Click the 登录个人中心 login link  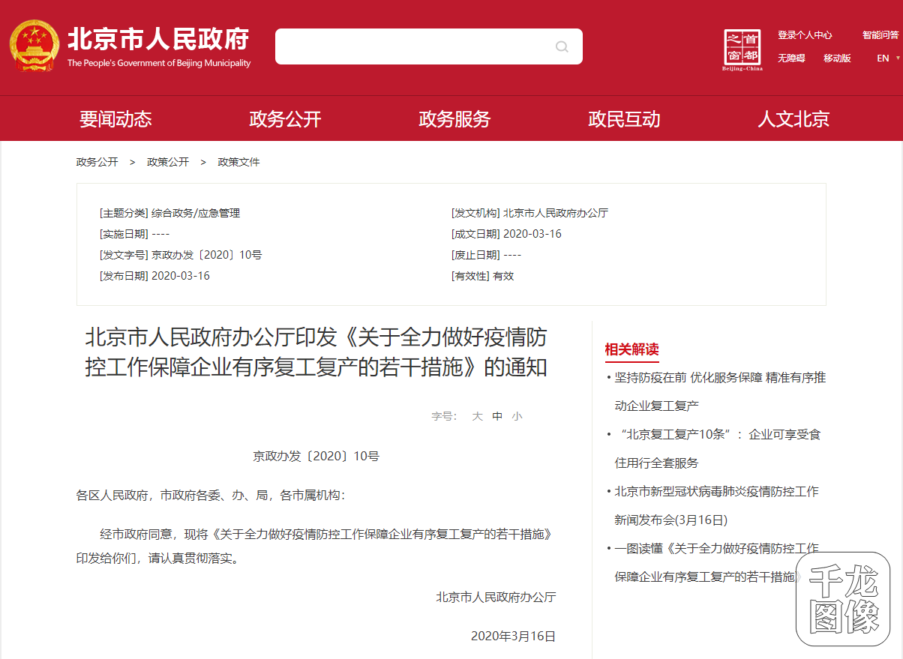click(x=805, y=34)
